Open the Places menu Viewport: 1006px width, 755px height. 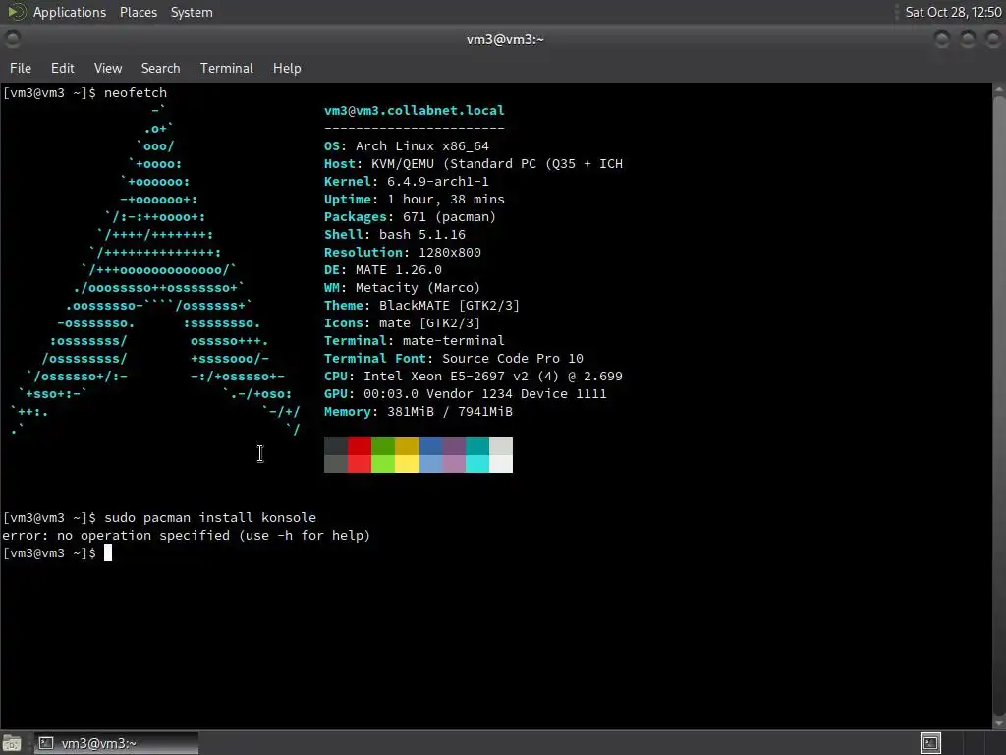[138, 12]
